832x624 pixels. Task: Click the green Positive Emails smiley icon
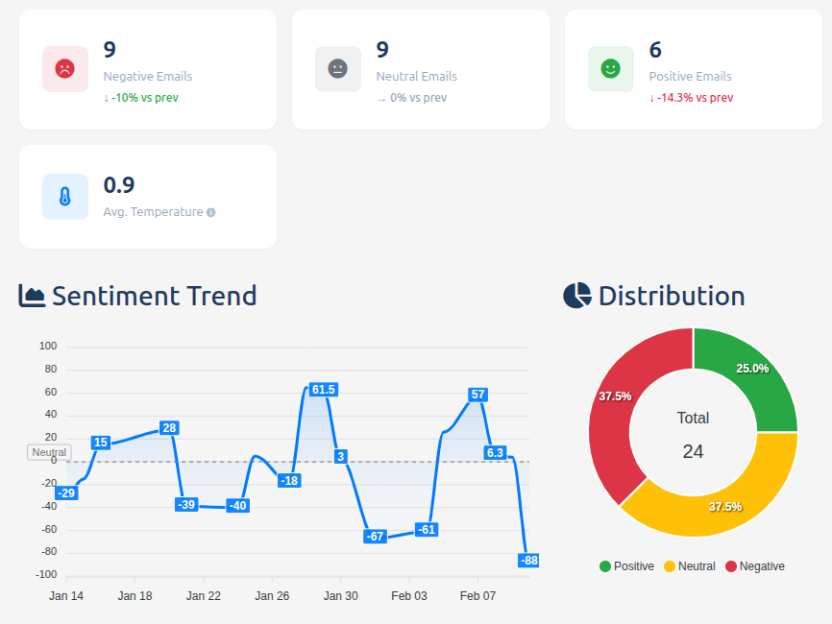[610, 68]
